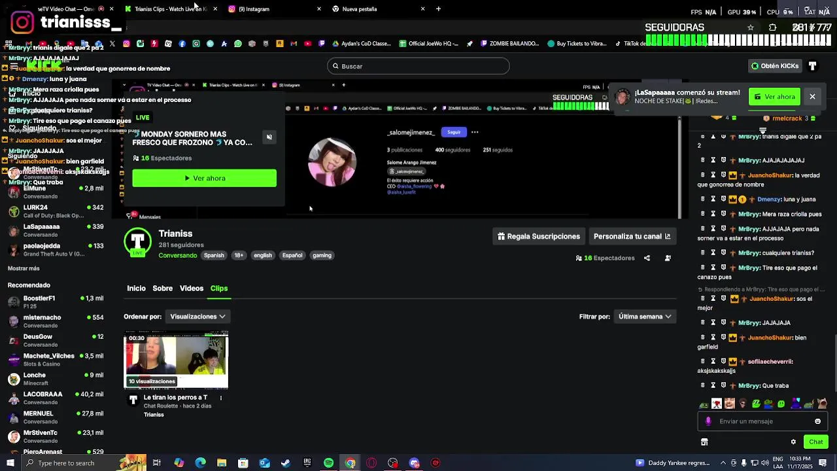
Task: Click Regala Suscripciones button
Action: tap(539, 237)
